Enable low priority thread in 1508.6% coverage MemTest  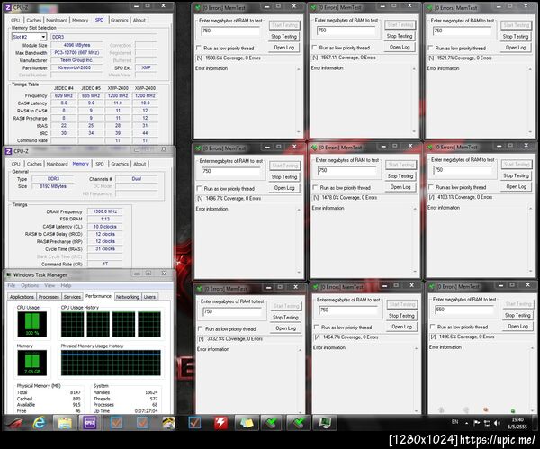[x=199, y=48]
